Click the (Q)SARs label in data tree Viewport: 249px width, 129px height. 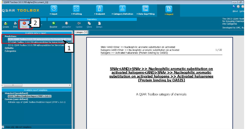9,48
